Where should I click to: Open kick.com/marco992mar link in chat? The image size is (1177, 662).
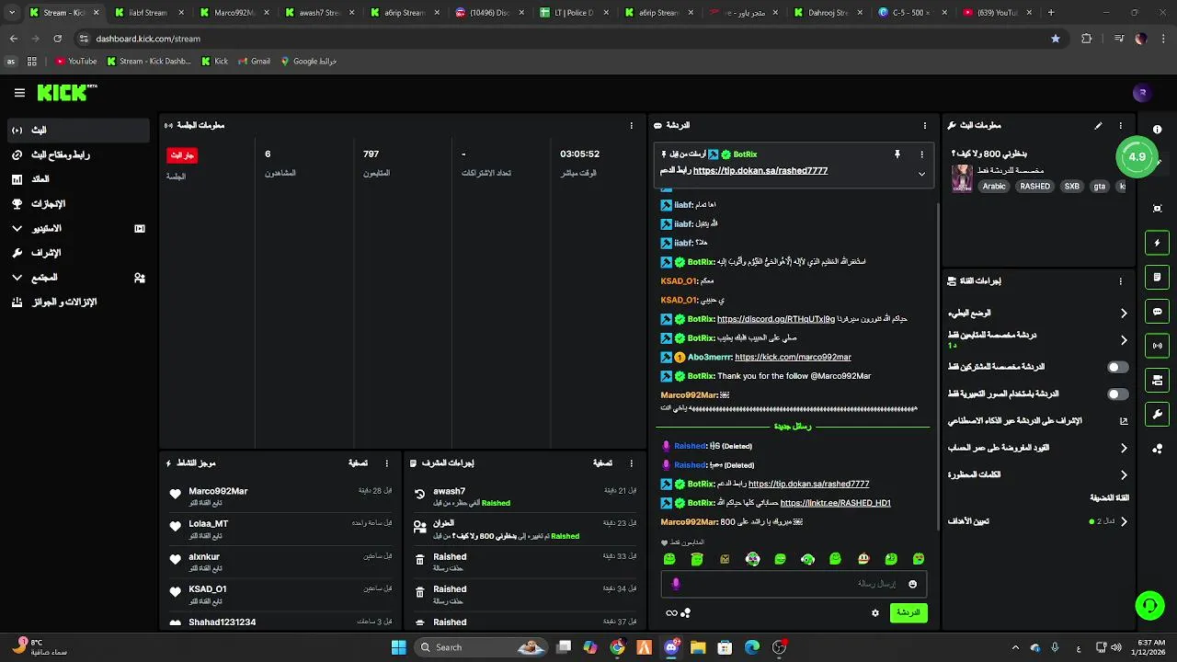tap(793, 357)
